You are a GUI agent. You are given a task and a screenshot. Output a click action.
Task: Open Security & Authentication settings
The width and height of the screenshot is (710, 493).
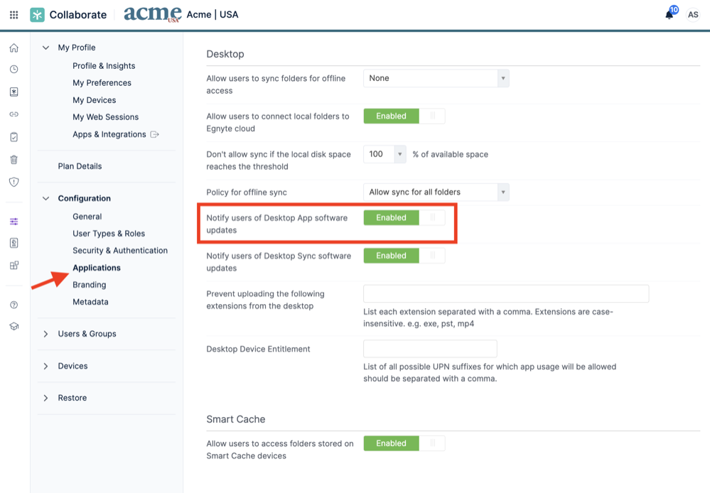[x=120, y=251]
